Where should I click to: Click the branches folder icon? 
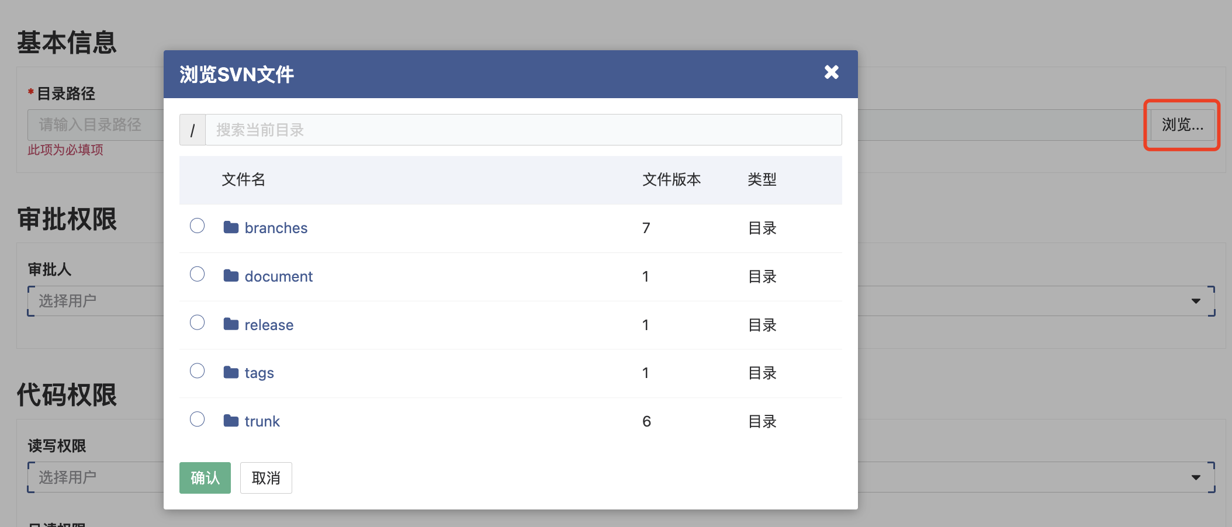[231, 227]
